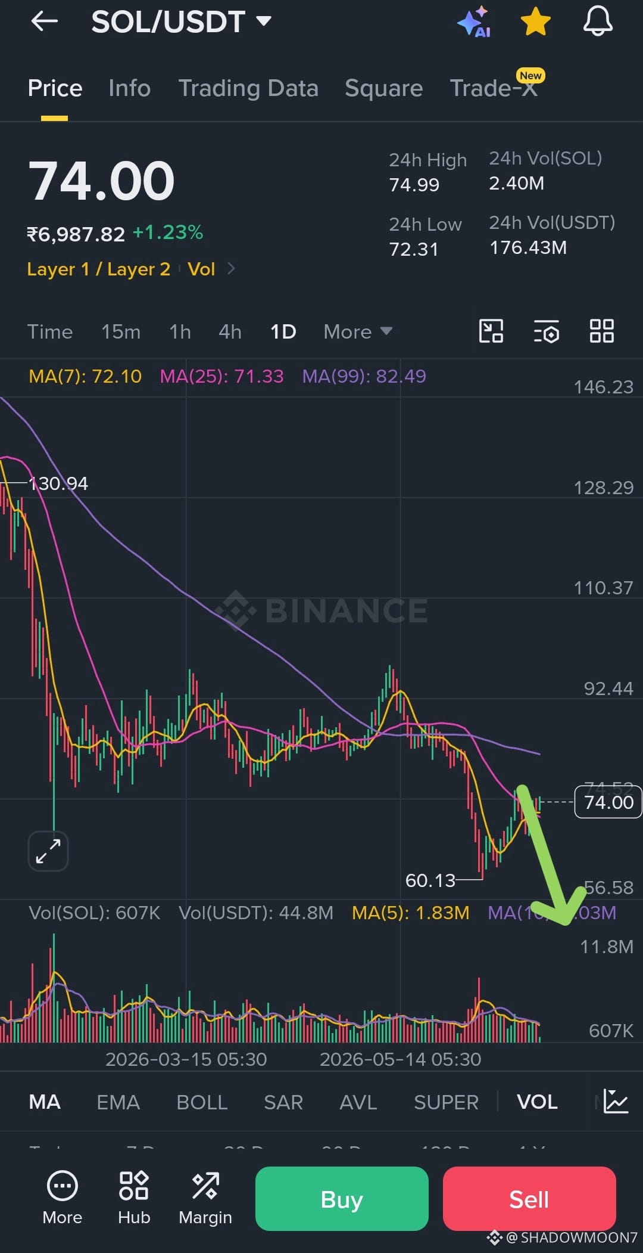643x1253 pixels.
Task: Expand the tags chevron next to Vol
Action: coord(231,269)
